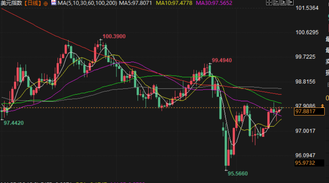Viewport: 329px width, 183px height.
Task: Click the exit-arrow icon in the chart toolbar
Action: 290,2
